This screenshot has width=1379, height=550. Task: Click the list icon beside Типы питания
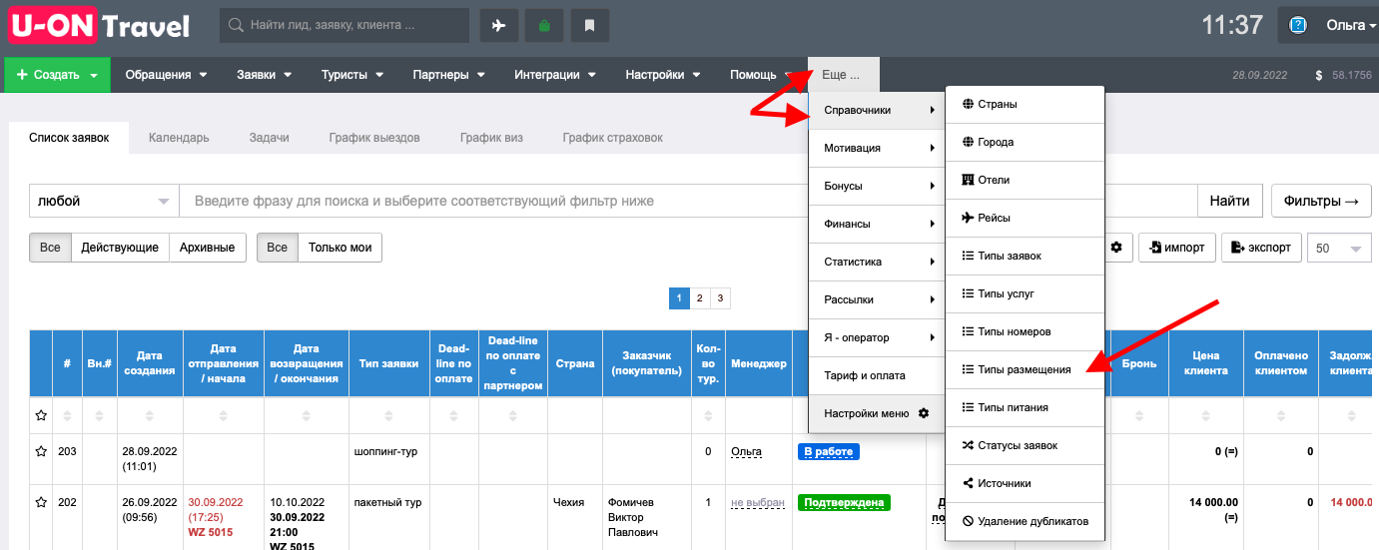coord(967,407)
